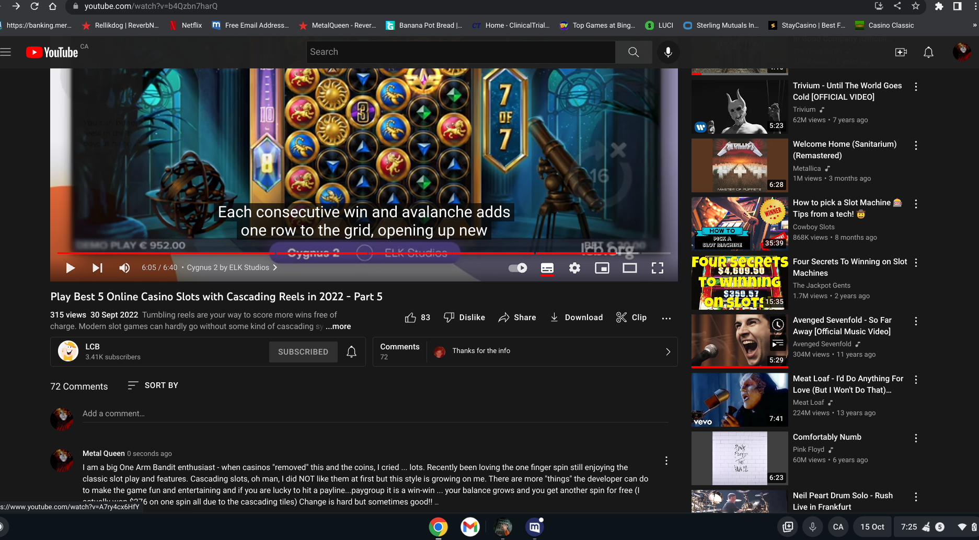Open Cowboy Slots channel link
The height and width of the screenshot is (540, 979).
[x=813, y=227]
